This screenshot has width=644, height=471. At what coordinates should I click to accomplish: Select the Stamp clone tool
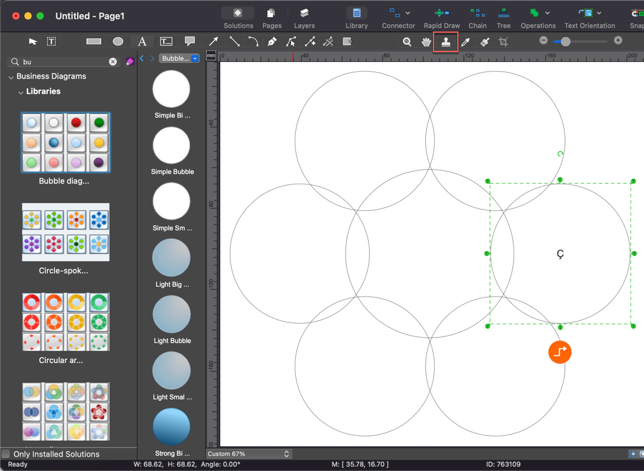click(x=446, y=41)
